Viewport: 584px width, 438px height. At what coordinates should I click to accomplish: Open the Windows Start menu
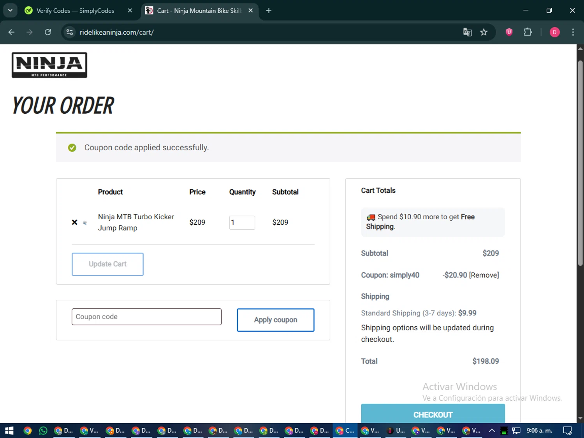[9, 431]
